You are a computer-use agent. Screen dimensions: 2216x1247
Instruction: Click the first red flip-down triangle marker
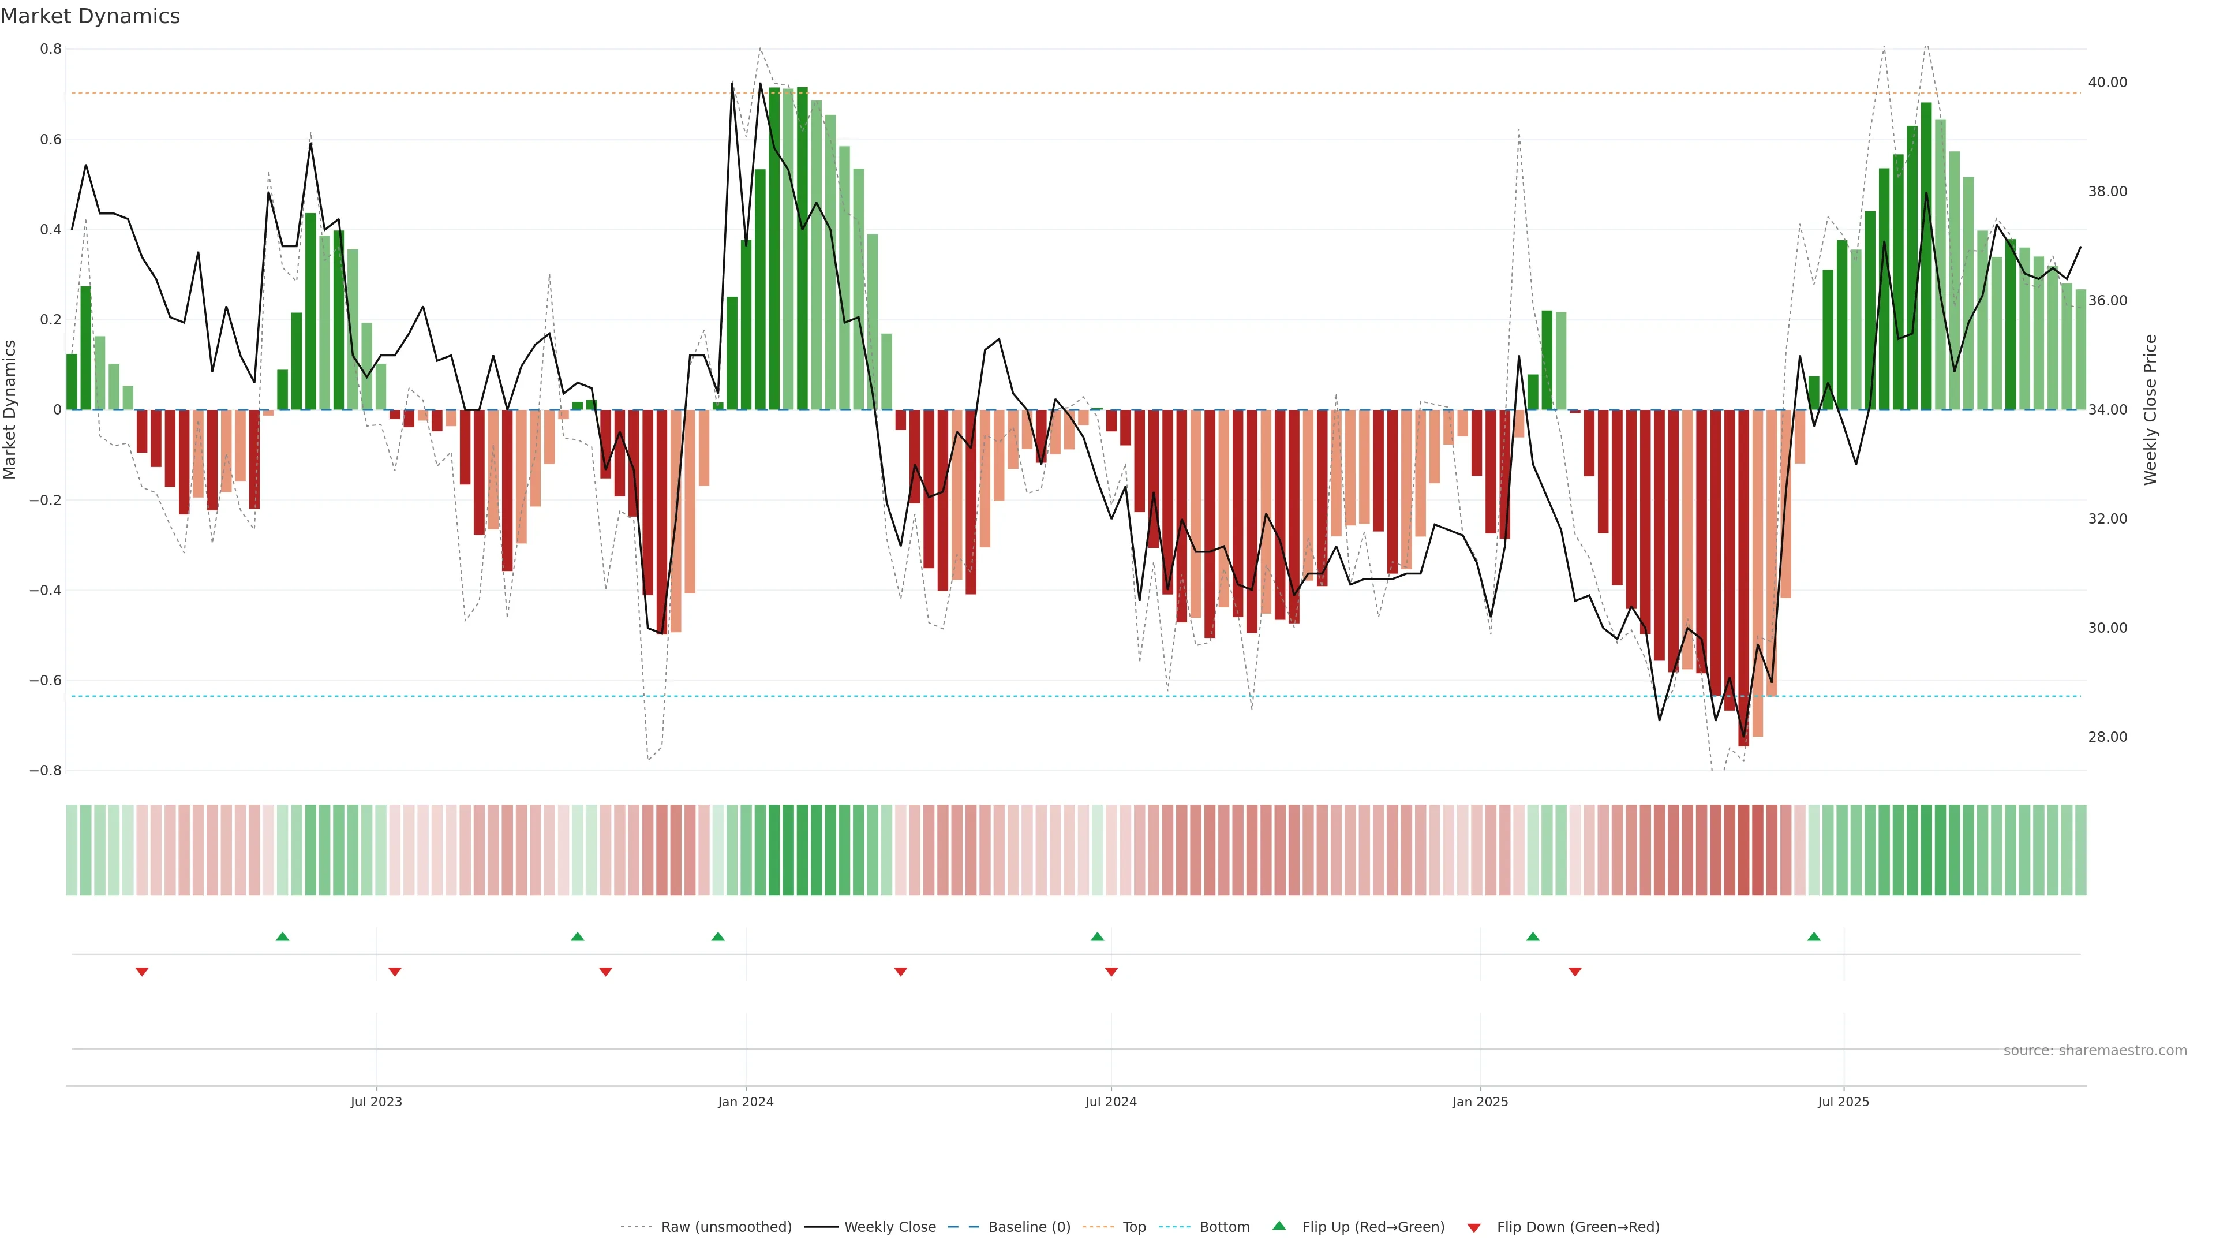coord(142,972)
